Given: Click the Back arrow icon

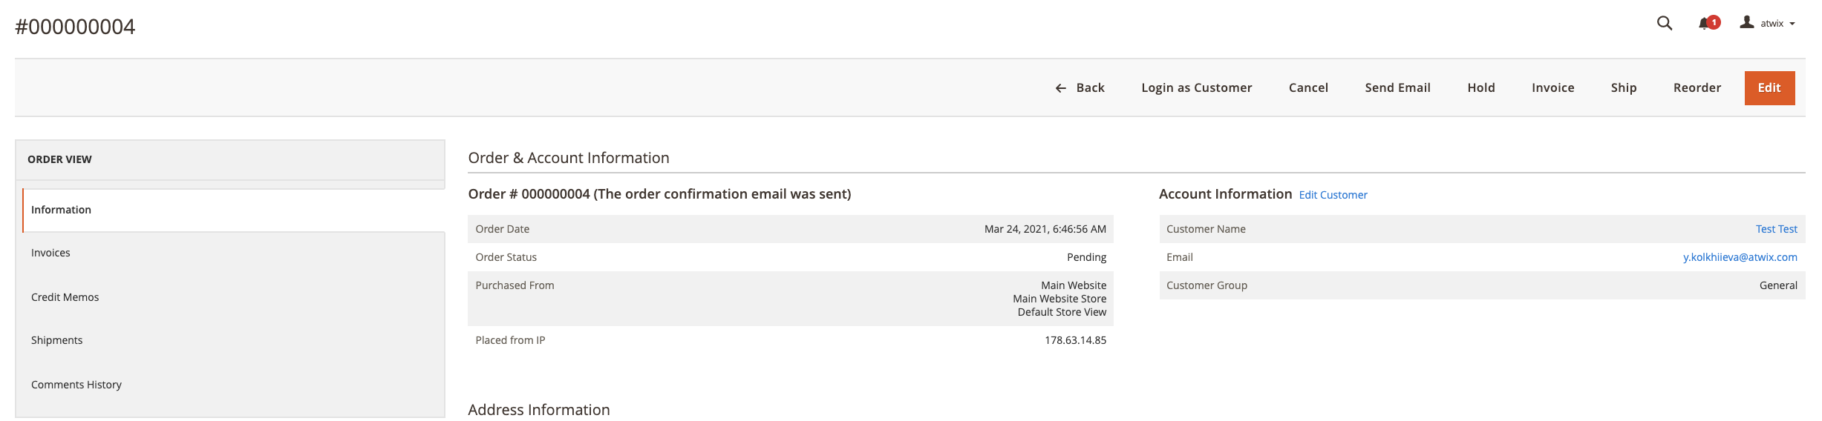Looking at the screenshot, I should (1060, 88).
